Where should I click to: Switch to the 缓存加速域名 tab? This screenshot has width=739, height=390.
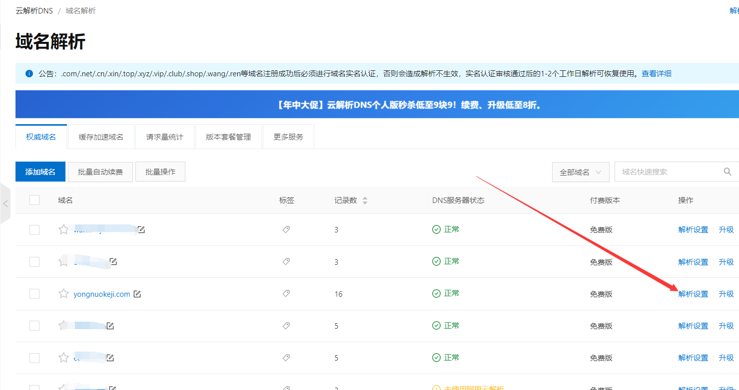[x=101, y=137]
